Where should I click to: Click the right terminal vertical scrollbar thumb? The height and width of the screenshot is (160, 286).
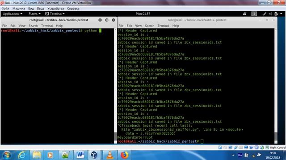coord(276,136)
